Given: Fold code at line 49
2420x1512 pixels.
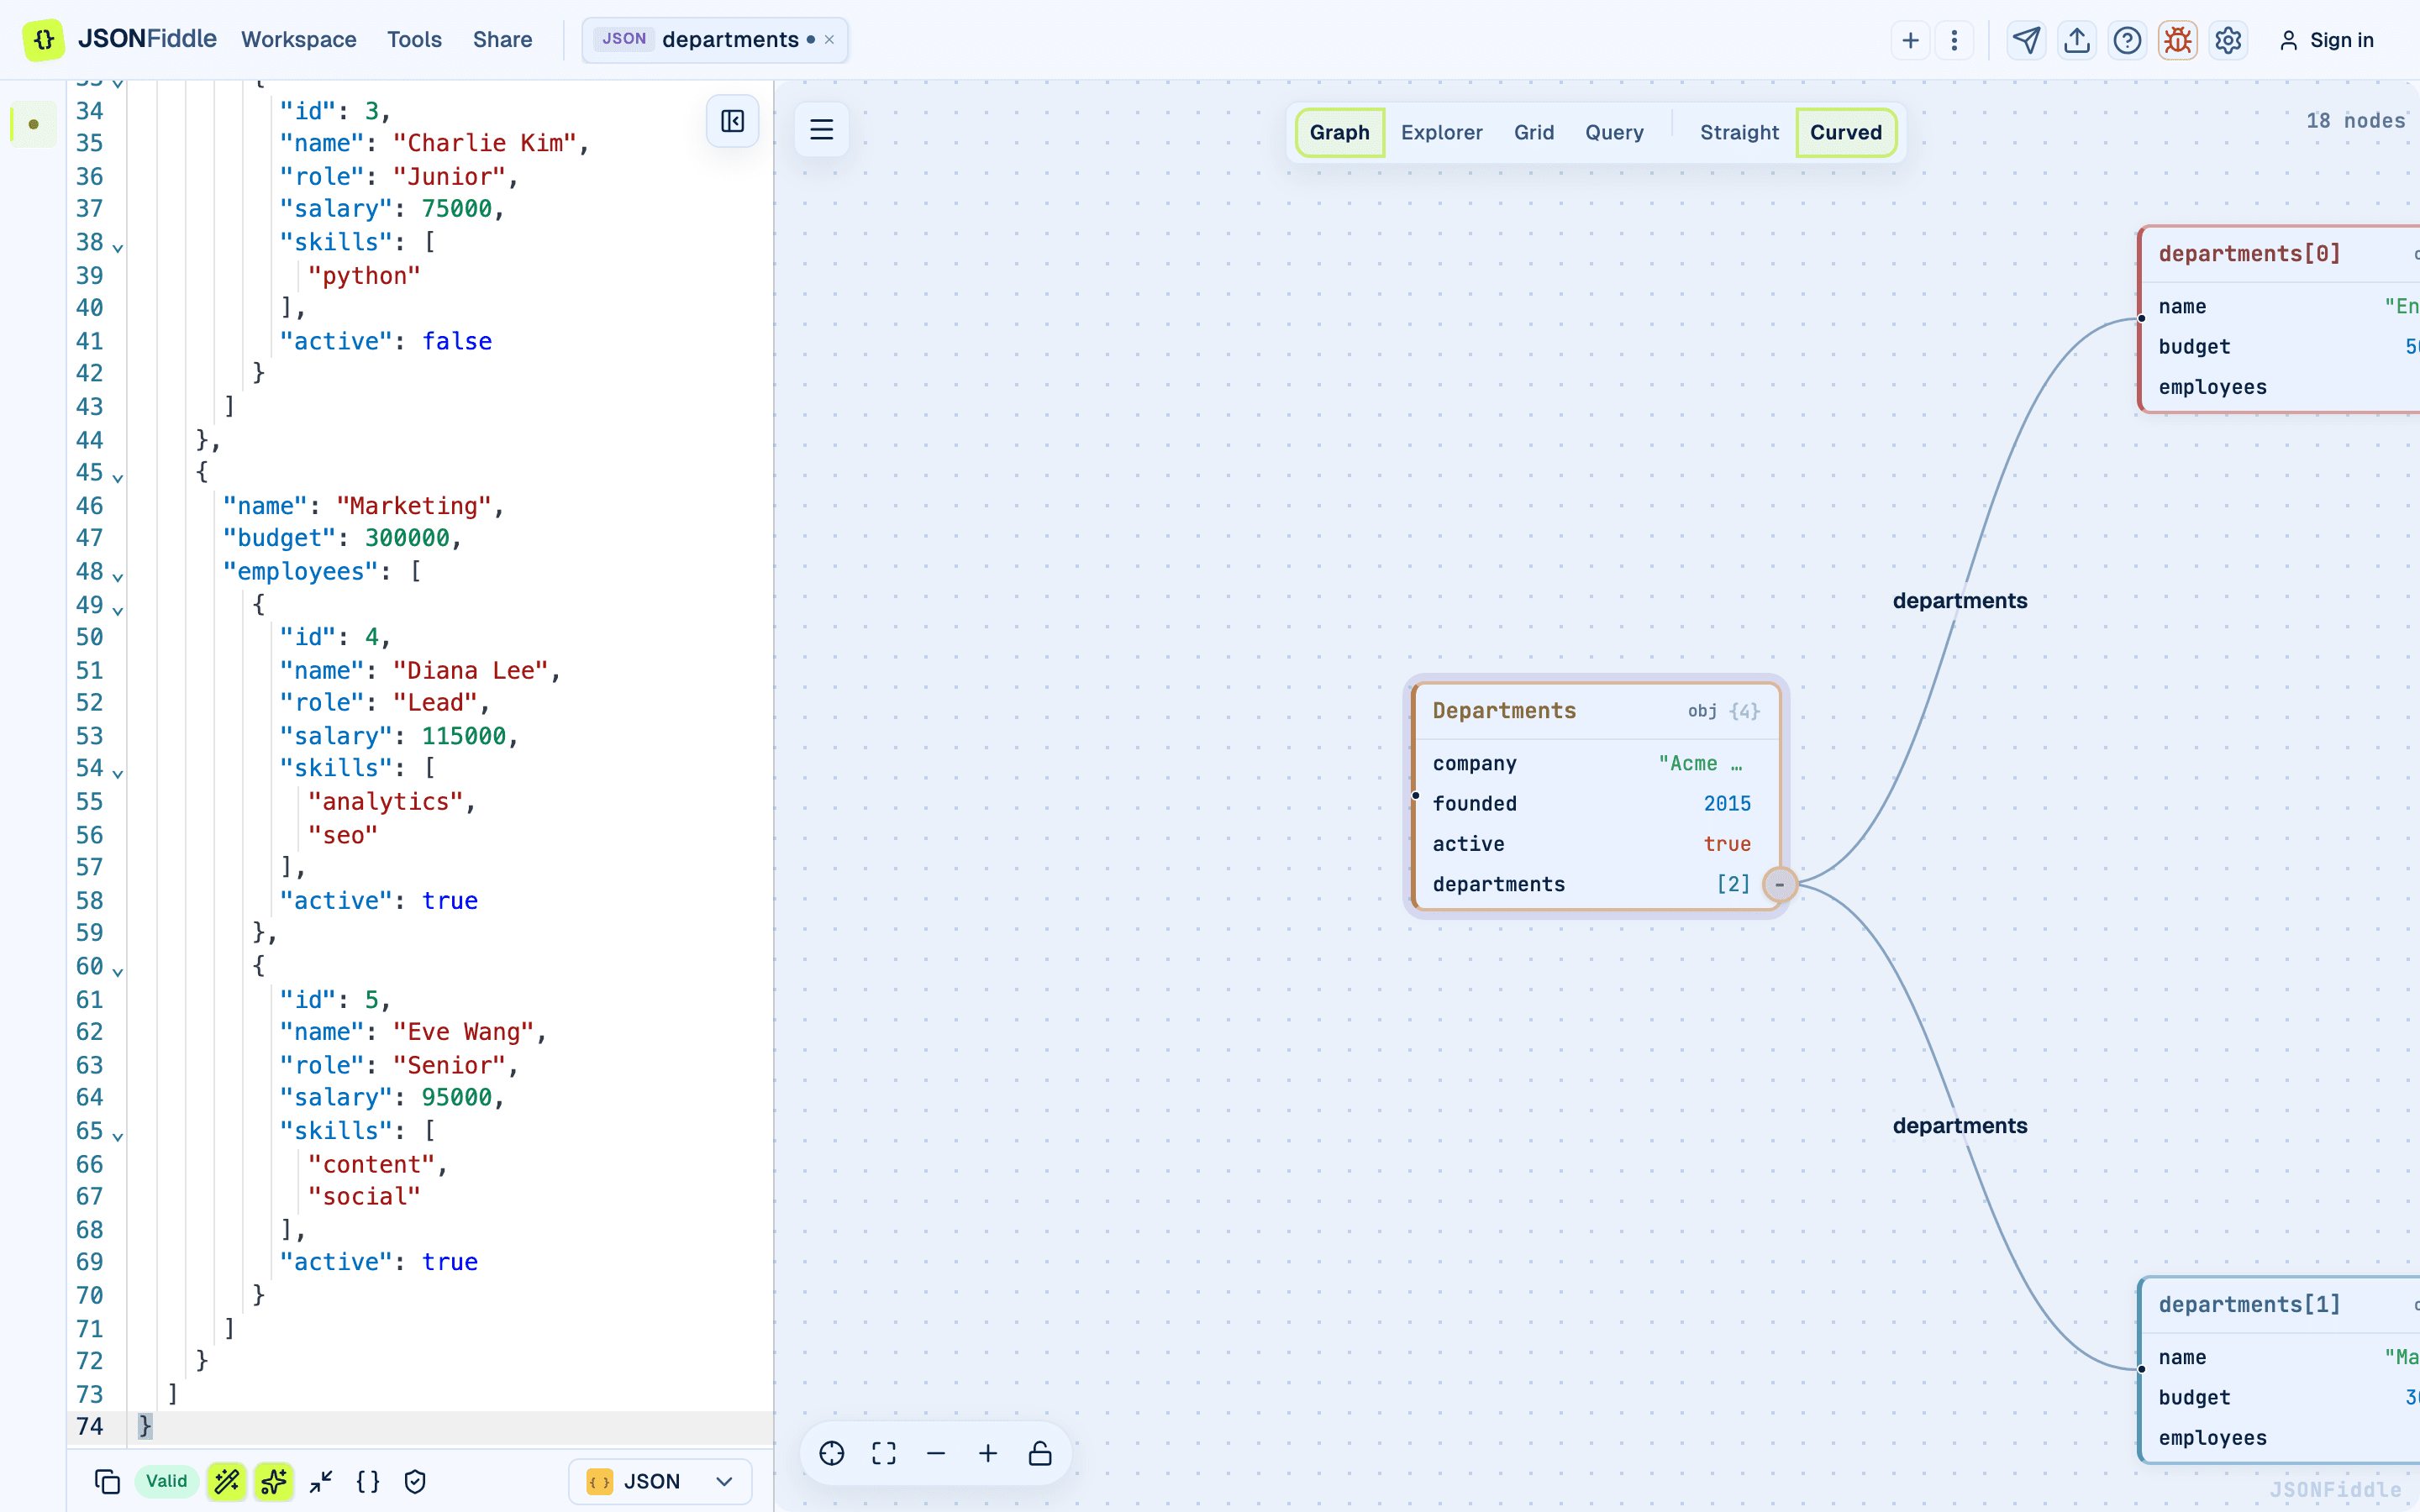Looking at the screenshot, I should click(x=118, y=609).
